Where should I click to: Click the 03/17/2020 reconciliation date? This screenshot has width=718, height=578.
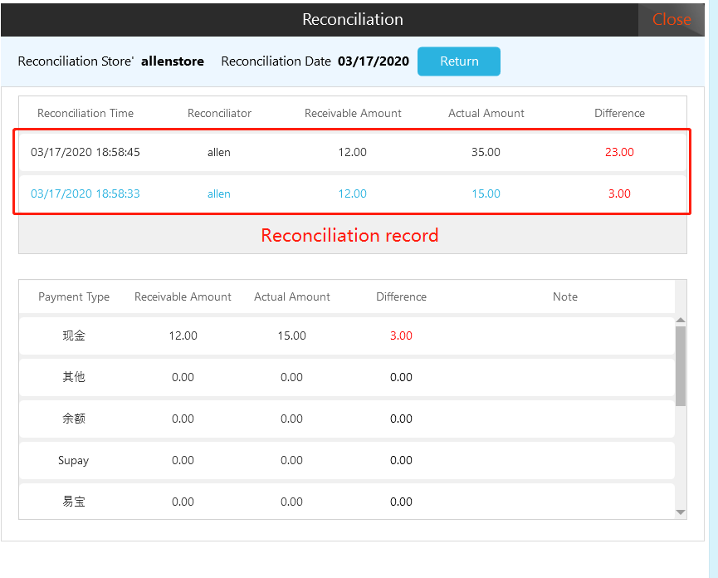pyautogui.click(x=373, y=61)
